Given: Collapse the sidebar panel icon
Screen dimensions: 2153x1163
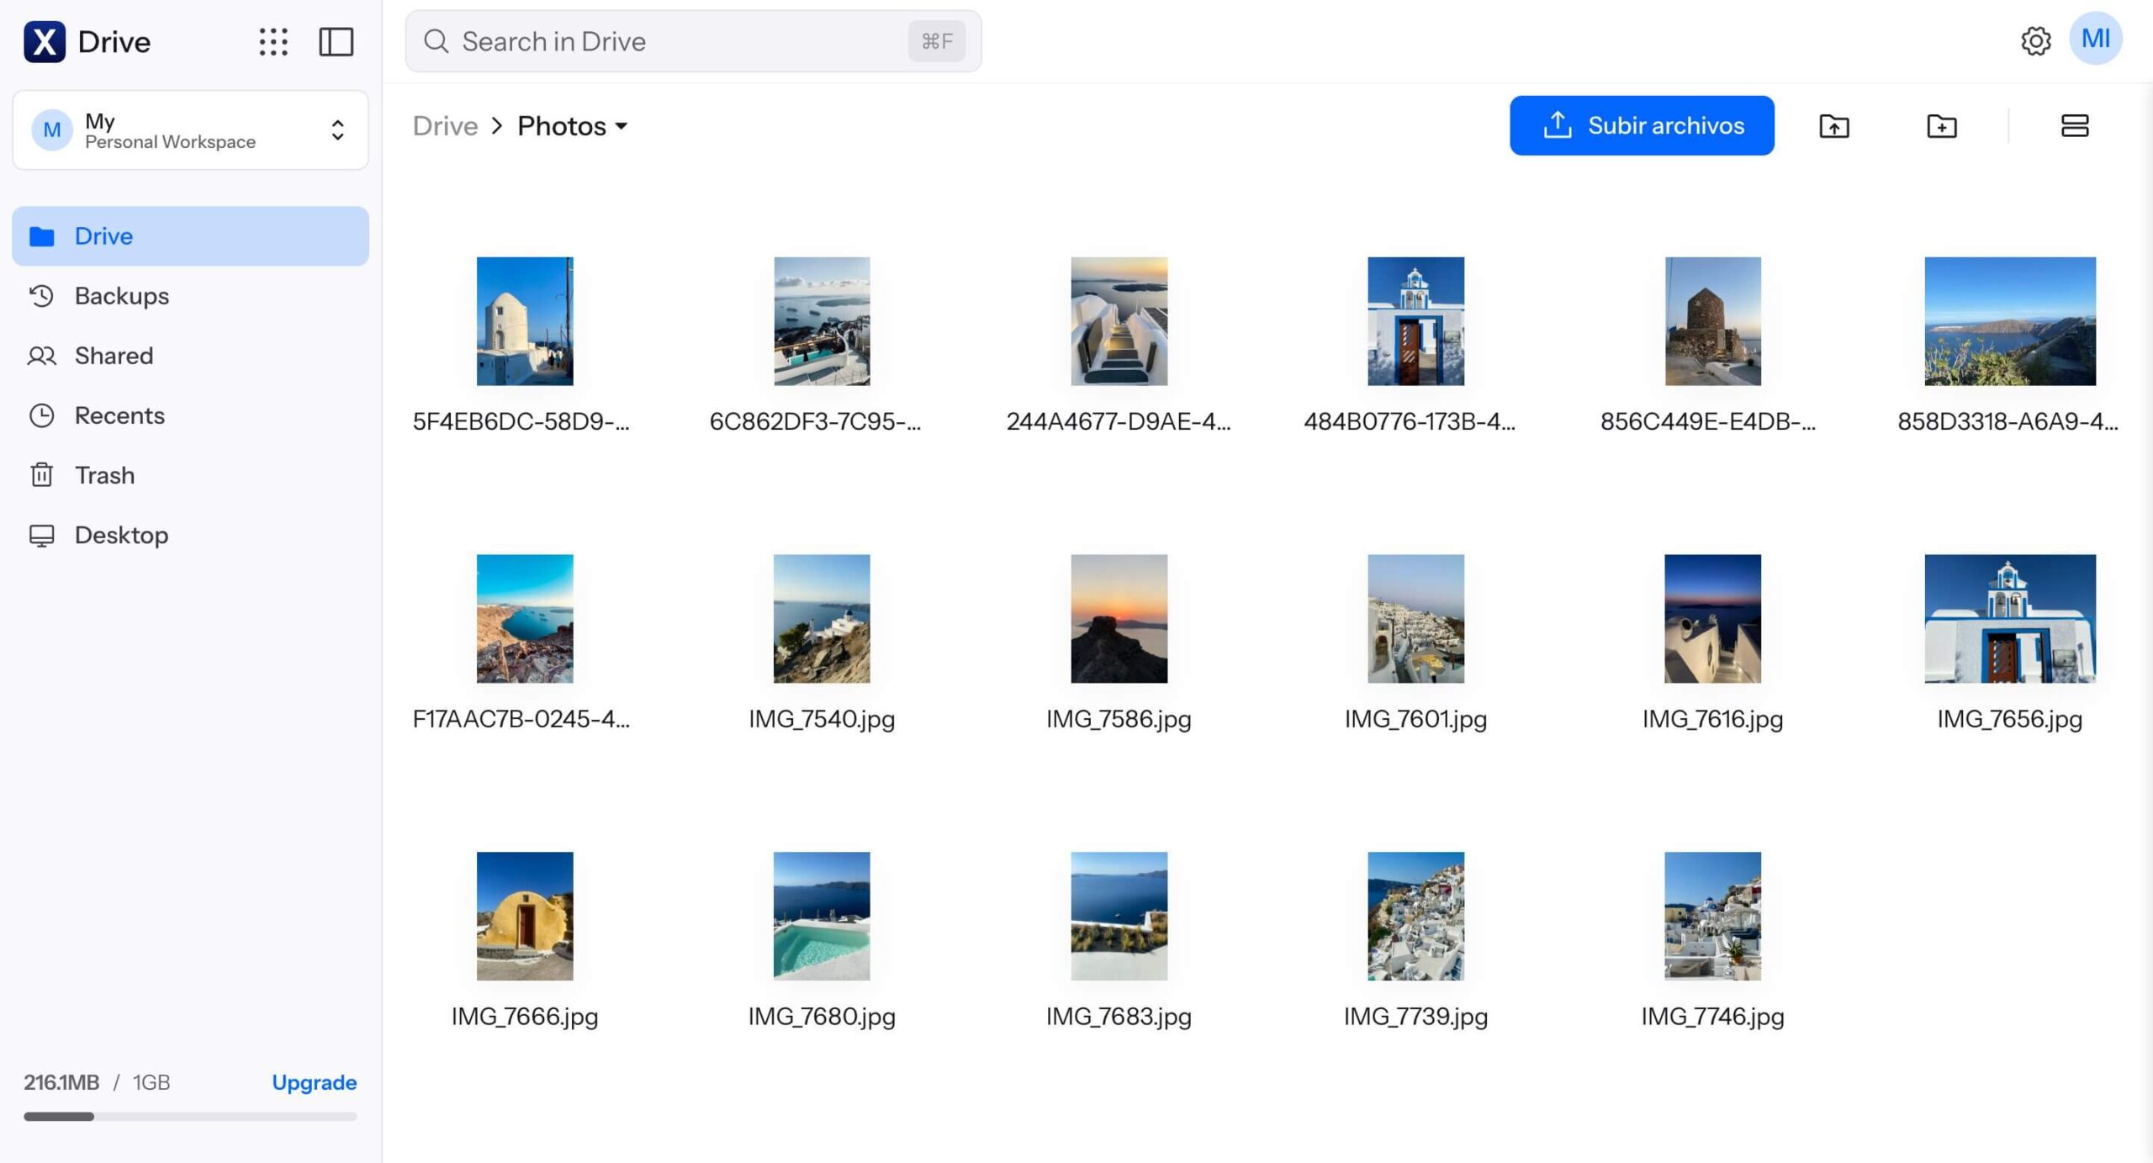Looking at the screenshot, I should pos(336,41).
